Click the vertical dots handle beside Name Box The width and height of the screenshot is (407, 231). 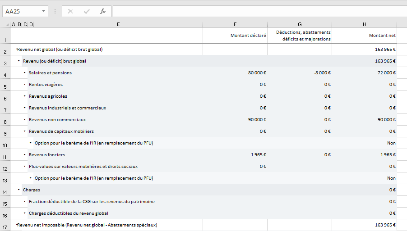(55, 11)
